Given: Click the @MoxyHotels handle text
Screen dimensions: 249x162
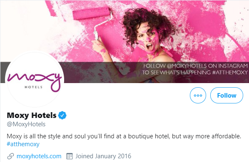Looking at the screenshot, I should click(x=26, y=124).
